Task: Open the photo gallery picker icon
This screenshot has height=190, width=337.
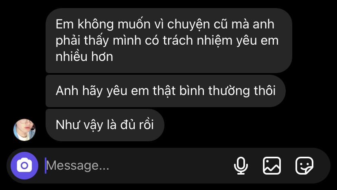Action: (x=272, y=166)
